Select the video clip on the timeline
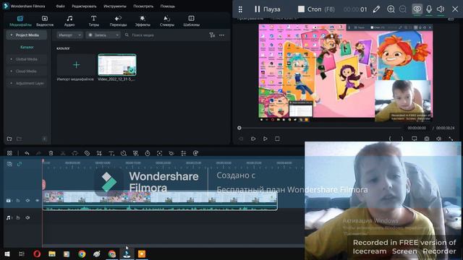 [x=160, y=201]
